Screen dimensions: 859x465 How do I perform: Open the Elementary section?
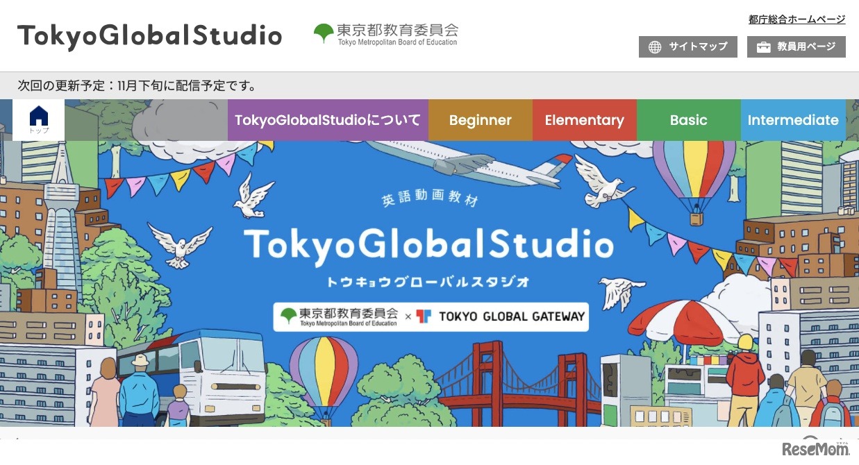tap(584, 119)
